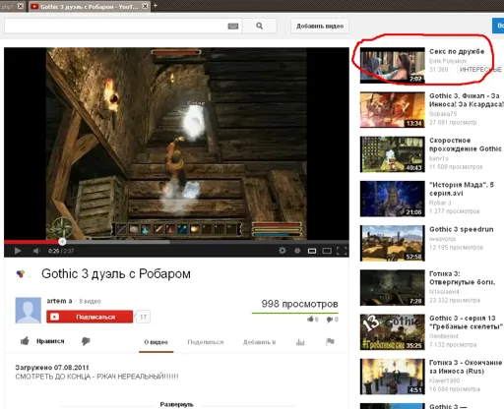Like the video with the Нравится button
504x409 pixels.
[42, 341]
